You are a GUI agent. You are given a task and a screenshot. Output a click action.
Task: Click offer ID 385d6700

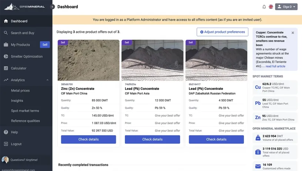(x=67, y=84)
